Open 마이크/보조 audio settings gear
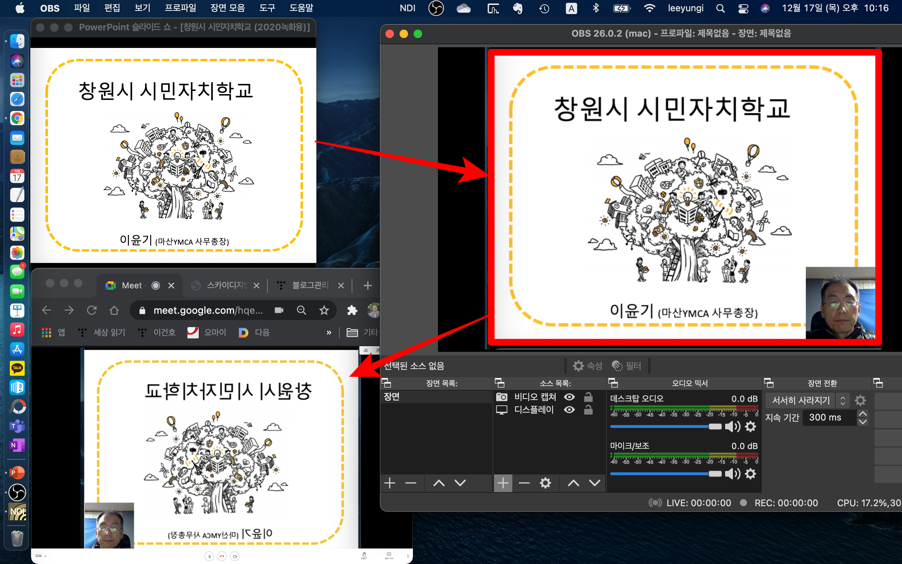Image resolution: width=902 pixels, height=564 pixels. (x=750, y=474)
